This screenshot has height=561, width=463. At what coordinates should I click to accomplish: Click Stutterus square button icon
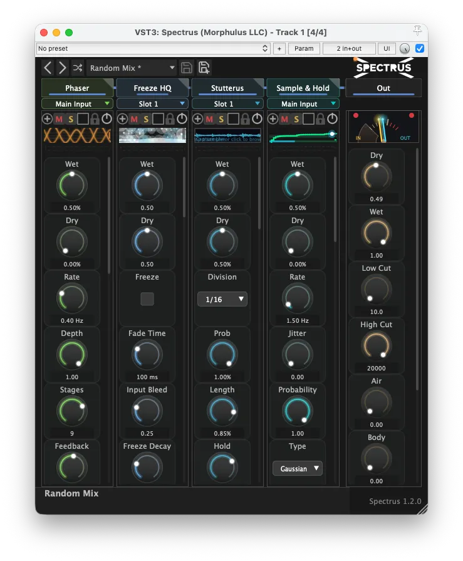tap(233, 119)
